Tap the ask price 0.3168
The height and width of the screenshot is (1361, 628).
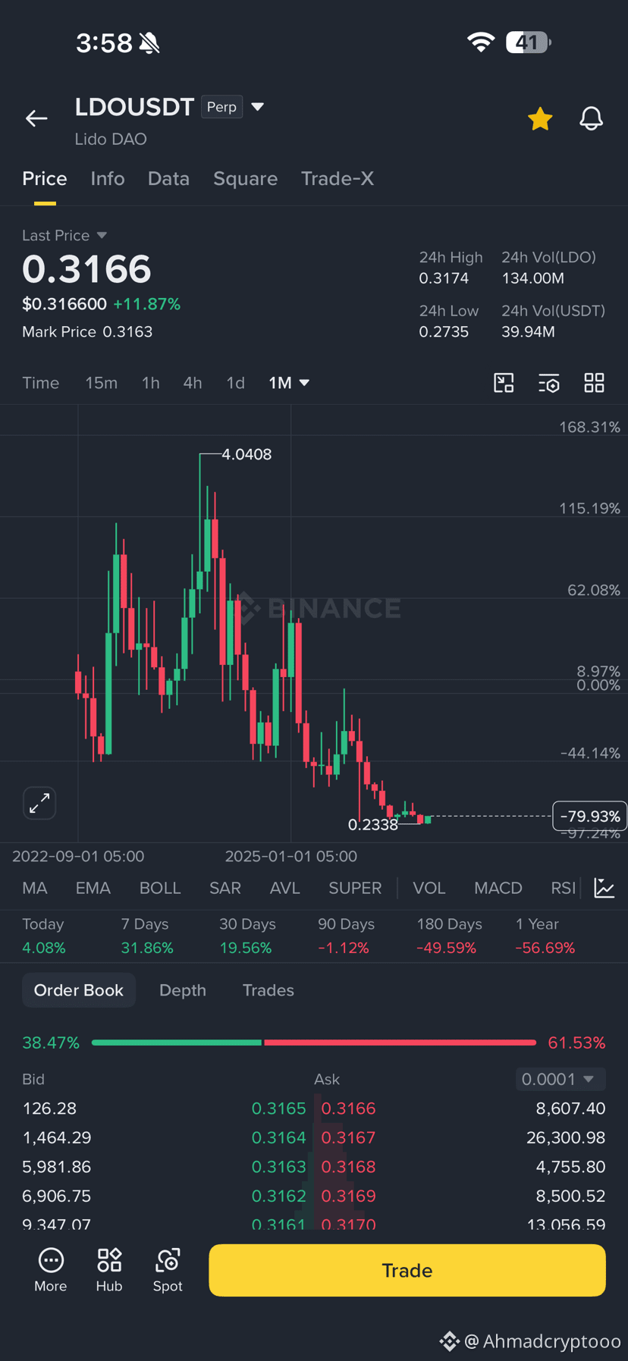tap(349, 1167)
